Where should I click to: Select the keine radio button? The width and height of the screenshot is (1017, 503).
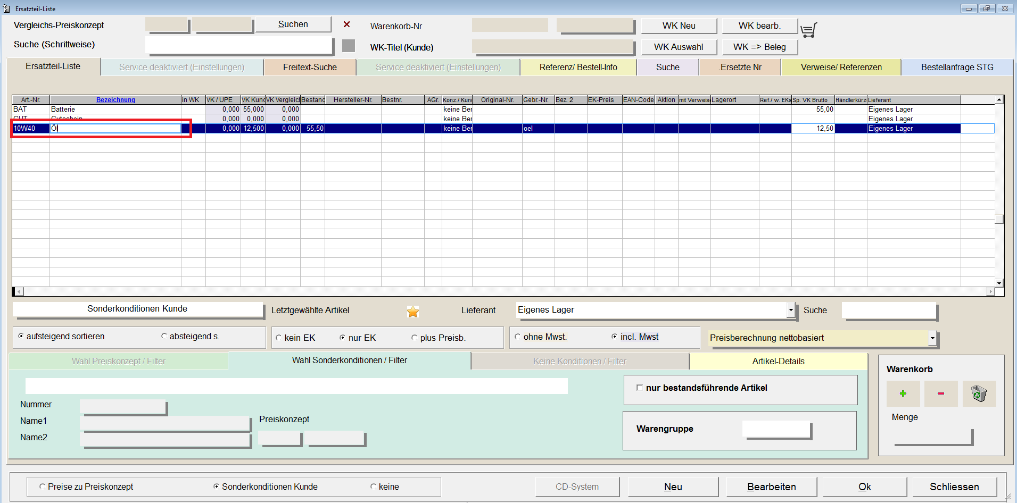tap(373, 487)
